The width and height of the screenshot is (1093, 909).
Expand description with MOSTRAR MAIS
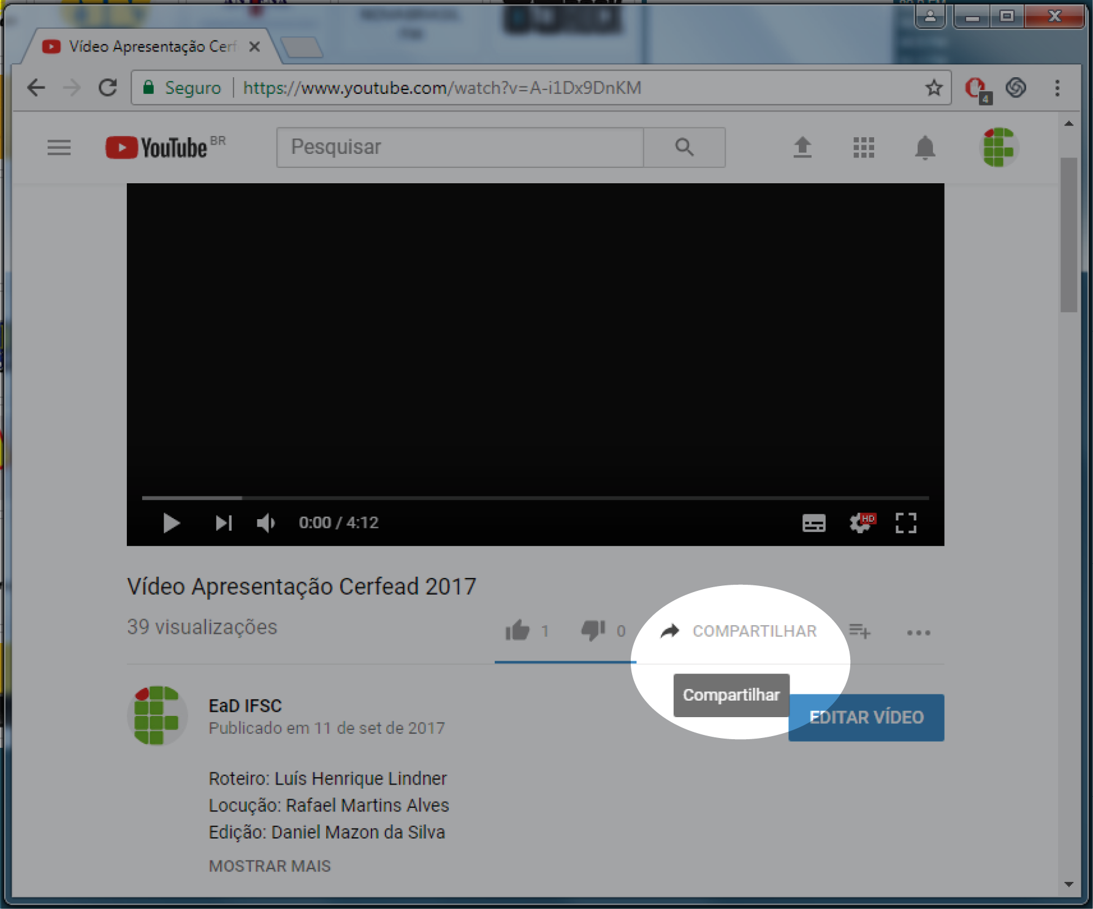click(270, 866)
